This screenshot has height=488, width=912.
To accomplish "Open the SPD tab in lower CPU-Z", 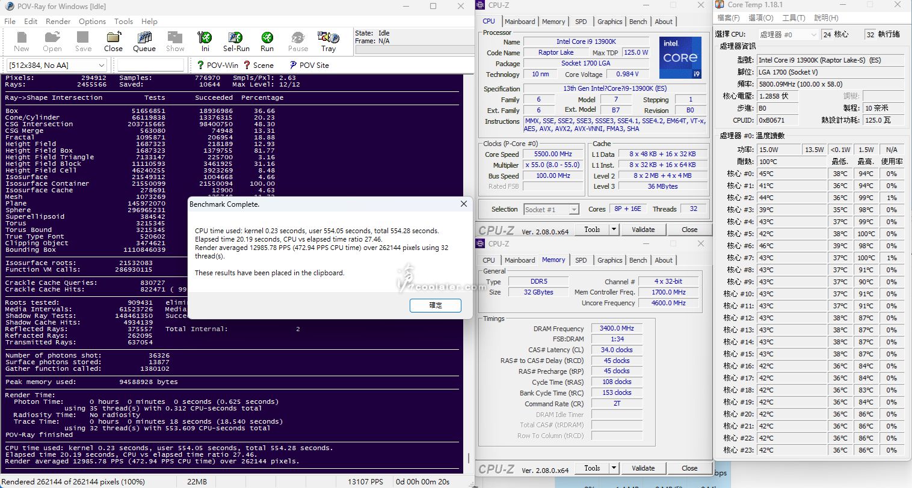I will pyautogui.click(x=581, y=260).
